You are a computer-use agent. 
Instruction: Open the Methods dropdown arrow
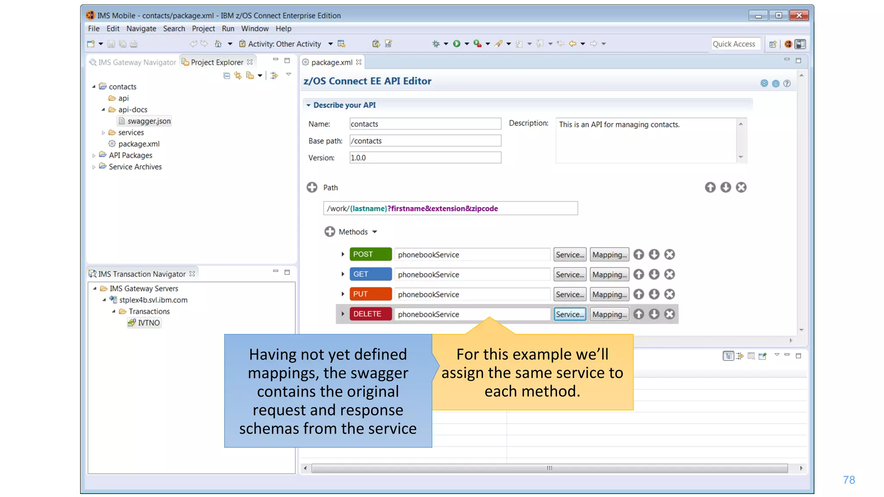[x=375, y=232]
